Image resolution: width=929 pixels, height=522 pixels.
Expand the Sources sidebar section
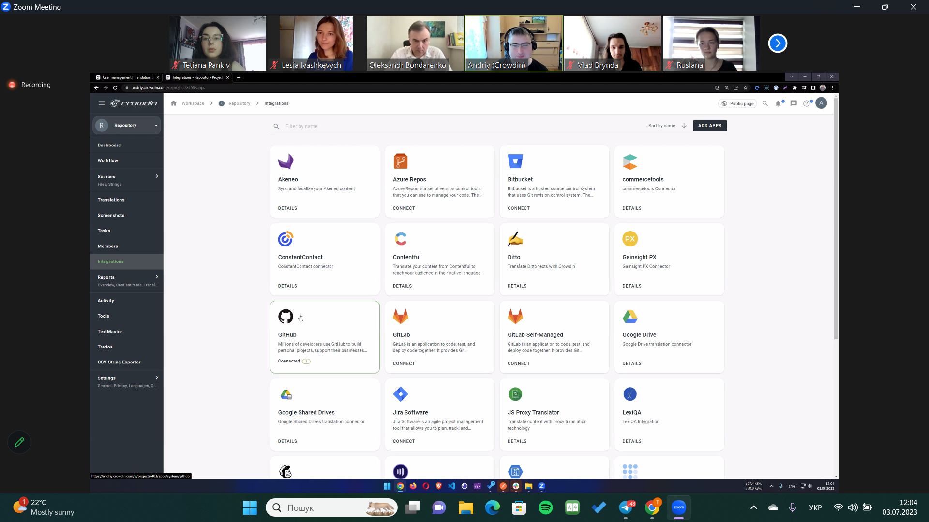[157, 176]
